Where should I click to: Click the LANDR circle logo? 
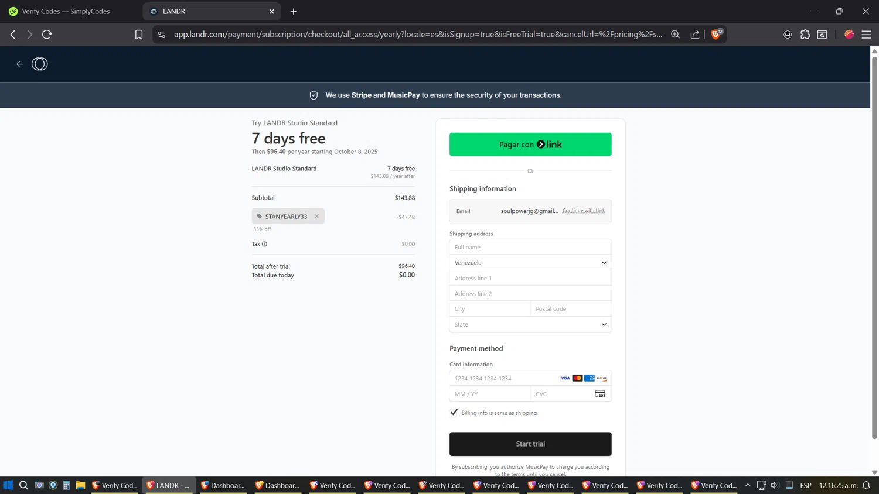click(40, 64)
